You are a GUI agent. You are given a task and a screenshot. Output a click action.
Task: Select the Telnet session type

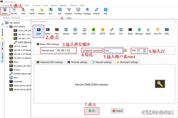(47, 31)
